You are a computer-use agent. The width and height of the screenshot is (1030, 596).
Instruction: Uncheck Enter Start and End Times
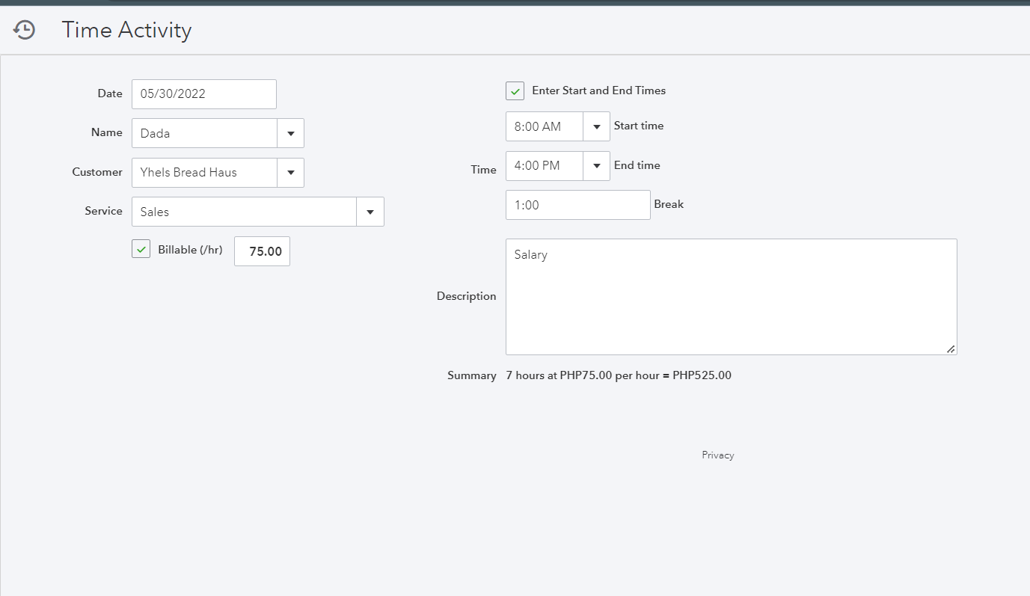515,90
